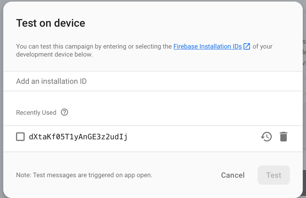Select the installation ID text dXtaKf05T1yAnGE3z2udIj
The width and height of the screenshot is (306, 198).
click(78, 137)
